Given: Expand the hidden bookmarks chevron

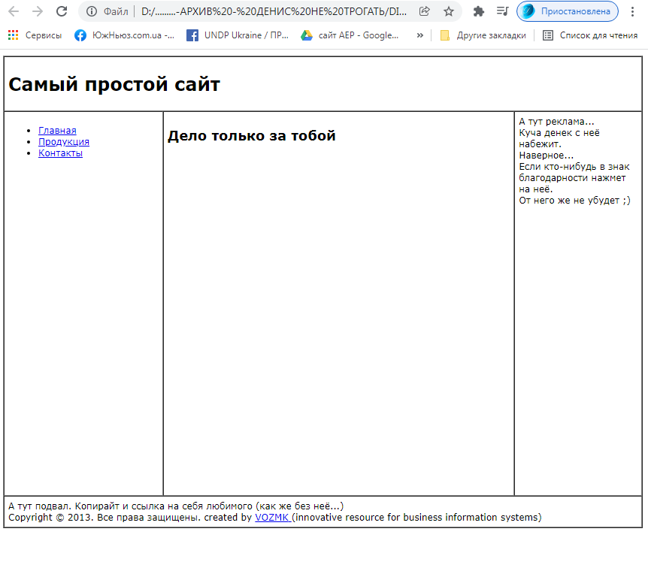Looking at the screenshot, I should [x=420, y=35].
